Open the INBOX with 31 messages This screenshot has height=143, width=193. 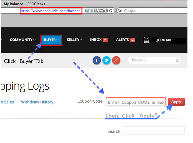(98, 40)
